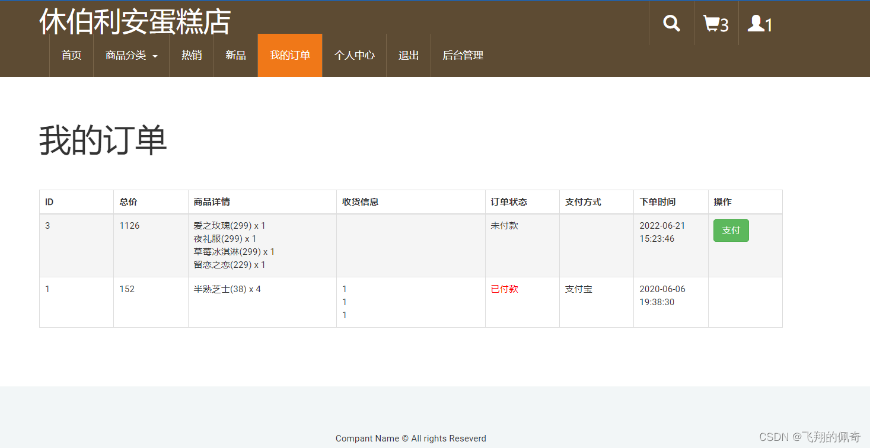Open the search magnifier icon

[671, 24]
